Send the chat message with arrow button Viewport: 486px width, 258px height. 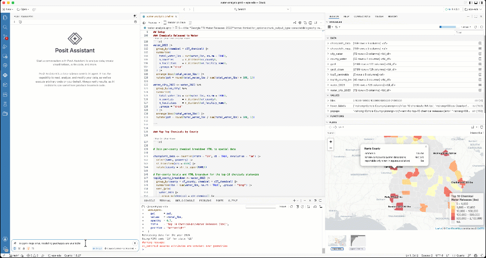135,243
